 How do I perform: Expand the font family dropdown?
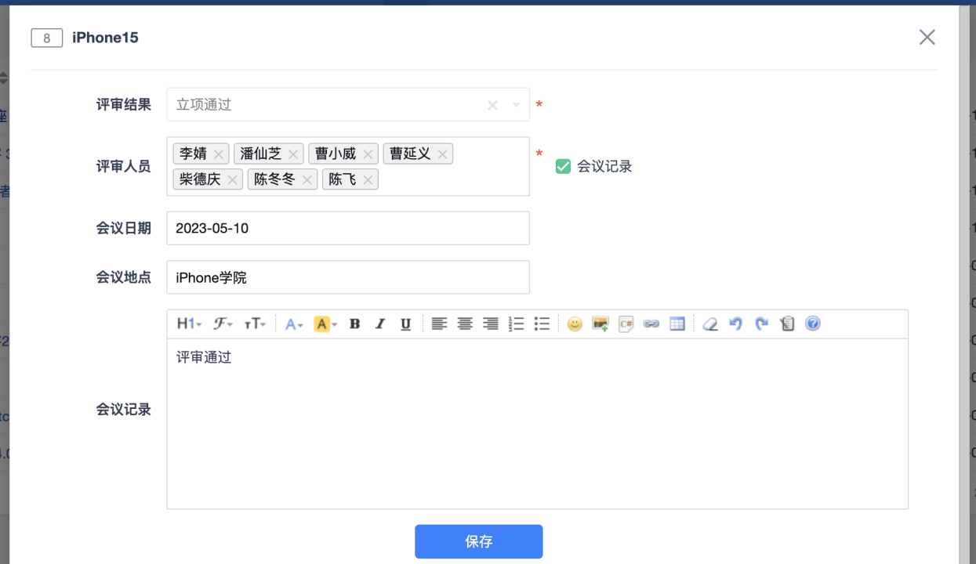[x=223, y=324]
